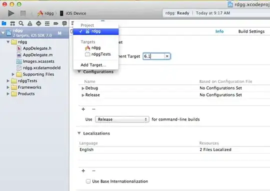Viewport: 270px width, 191px height.
Task: Open the Project navigator folder icon
Action: (4, 23)
